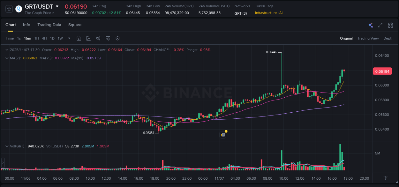Open the extra intervals dropdown arrow
The width and height of the screenshot is (399, 187).
69,38
